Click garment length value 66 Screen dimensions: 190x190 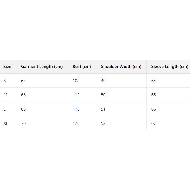(x=24, y=95)
